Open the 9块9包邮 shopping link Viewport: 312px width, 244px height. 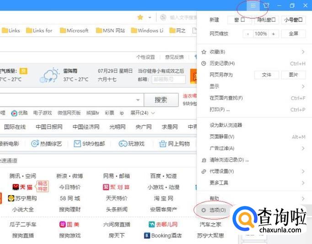(x=89, y=144)
